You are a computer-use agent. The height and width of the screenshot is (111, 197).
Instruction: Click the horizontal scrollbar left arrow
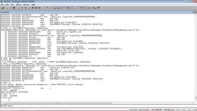tap(2, 103)
